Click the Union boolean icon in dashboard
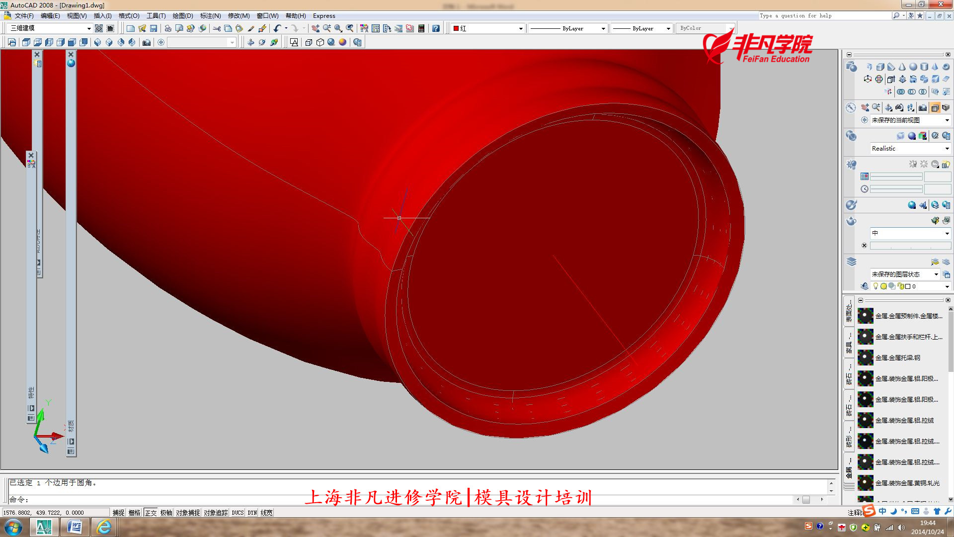954x537 pixels. point(900,91)
